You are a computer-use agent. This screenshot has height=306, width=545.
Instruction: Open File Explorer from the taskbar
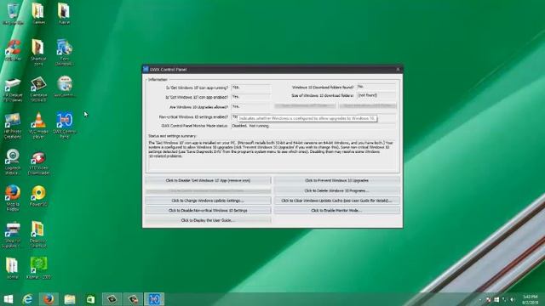tap(70, 299)
